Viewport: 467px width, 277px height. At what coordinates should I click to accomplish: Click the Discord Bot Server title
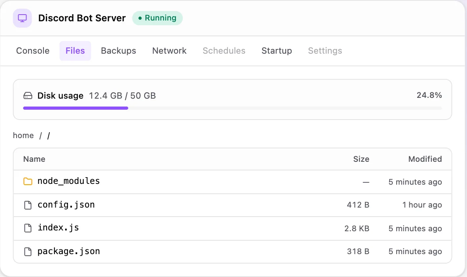(x=82, y=18)
